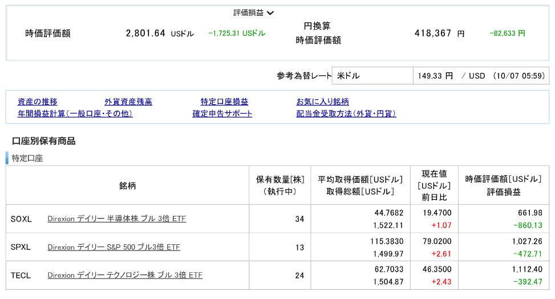Image resolution: width=555 pixels, height=299 pixels.
Task: Open the お気に入り銘柄 link
Action: click(x=322, y=102)
